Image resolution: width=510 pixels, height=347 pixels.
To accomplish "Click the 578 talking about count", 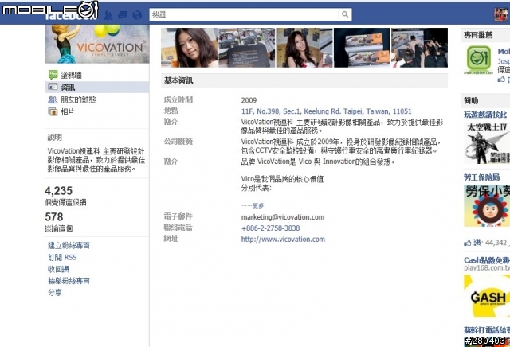I will click(x=54, y=216).
